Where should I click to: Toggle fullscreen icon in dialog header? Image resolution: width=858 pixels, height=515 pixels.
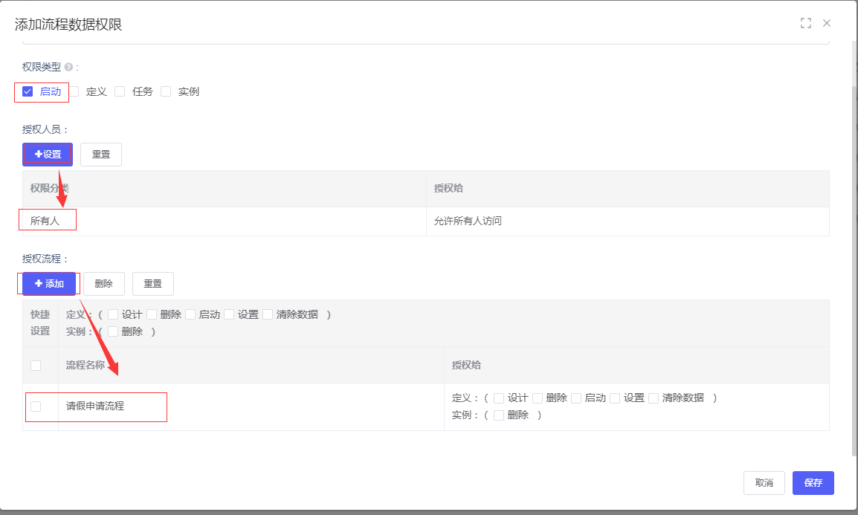click(805, 23)
